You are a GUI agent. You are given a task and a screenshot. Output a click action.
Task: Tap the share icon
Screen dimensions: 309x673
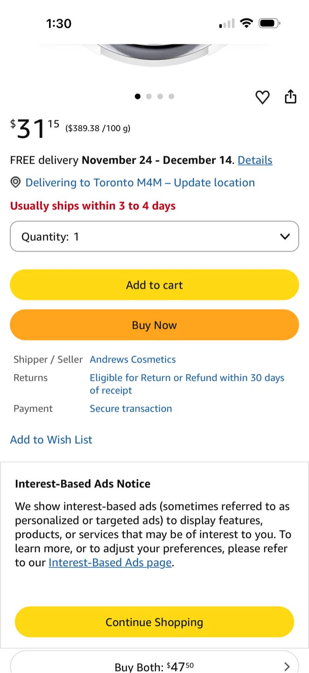point(291,96)
